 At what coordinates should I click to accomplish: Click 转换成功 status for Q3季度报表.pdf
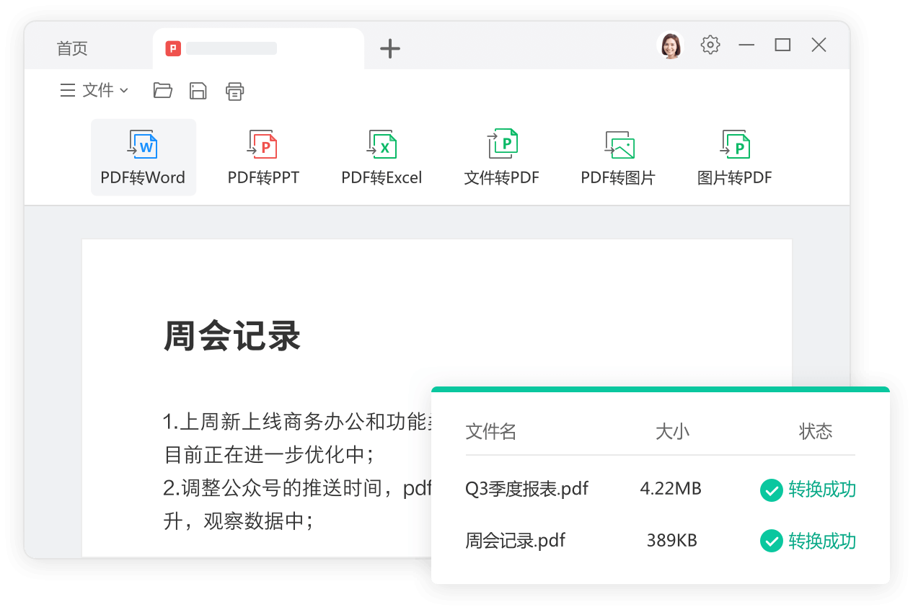point(821,490)
